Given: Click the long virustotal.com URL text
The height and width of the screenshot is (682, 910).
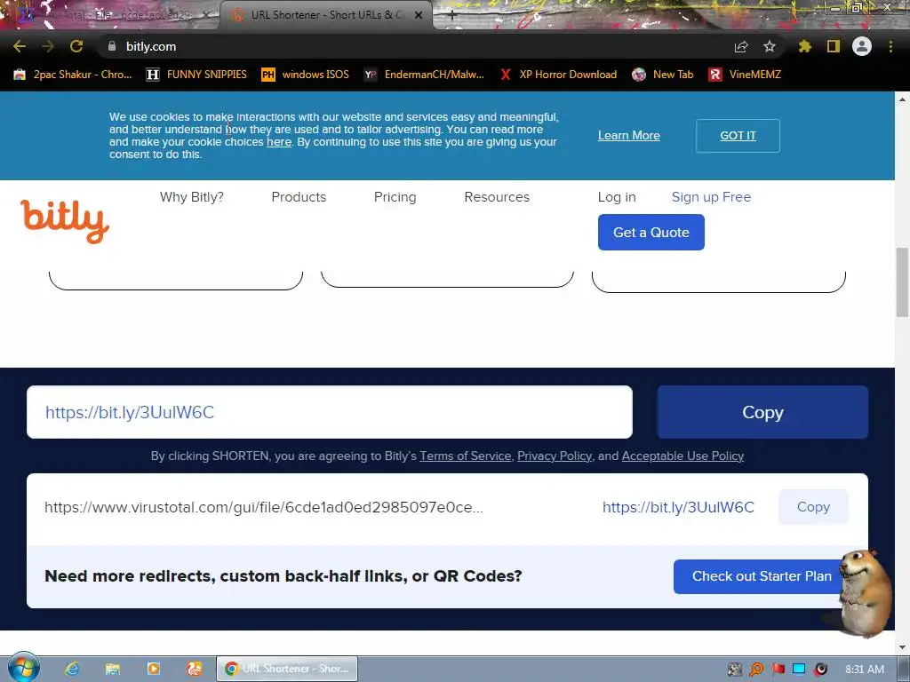Looking at the screenshot, I should tap(263, 507).
